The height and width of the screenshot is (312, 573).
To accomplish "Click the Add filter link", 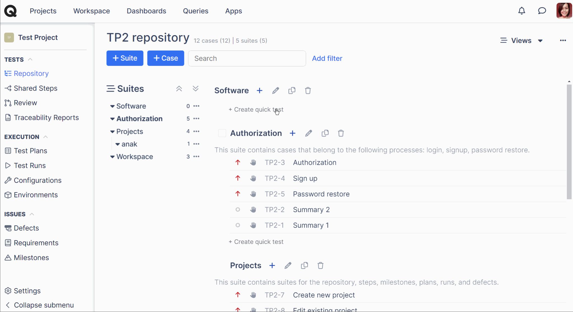I will 327,58.
